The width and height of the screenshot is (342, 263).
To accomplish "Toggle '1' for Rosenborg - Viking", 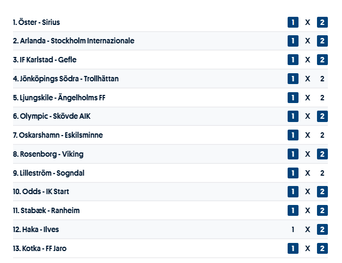I will (x=293, y=154).
